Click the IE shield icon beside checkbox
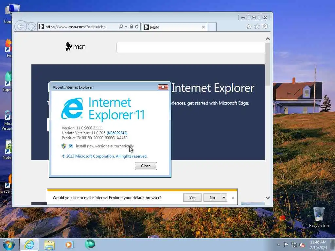This screenshot has width=335, height=251. point(64,146)
